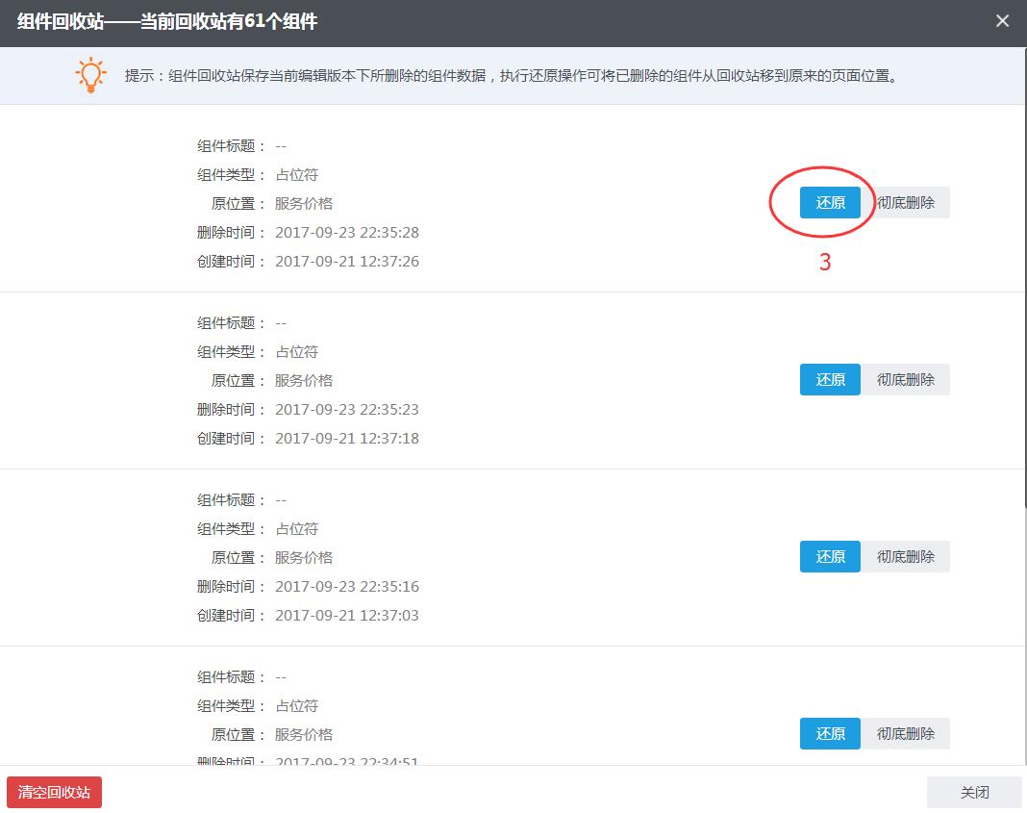Click the orange lightbulb tip icon

[91, 75]
